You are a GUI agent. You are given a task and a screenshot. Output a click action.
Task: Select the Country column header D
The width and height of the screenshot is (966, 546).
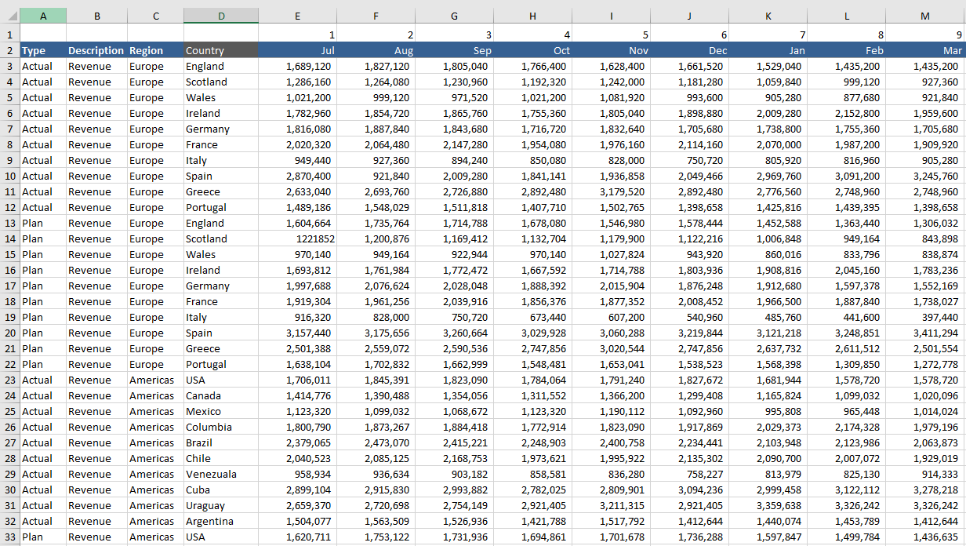point(221,16)
